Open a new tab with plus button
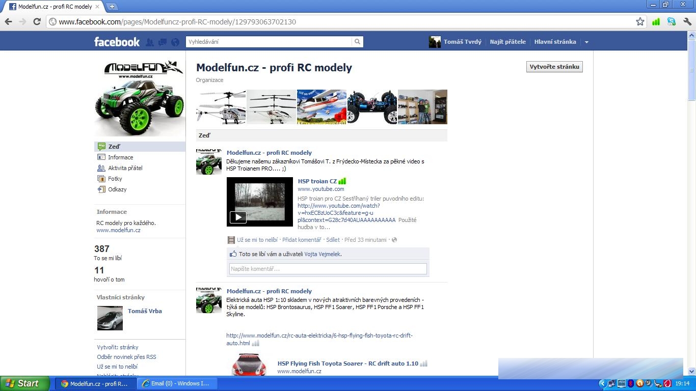This screenshot has height=391, width=696. (x=112, y=7)
